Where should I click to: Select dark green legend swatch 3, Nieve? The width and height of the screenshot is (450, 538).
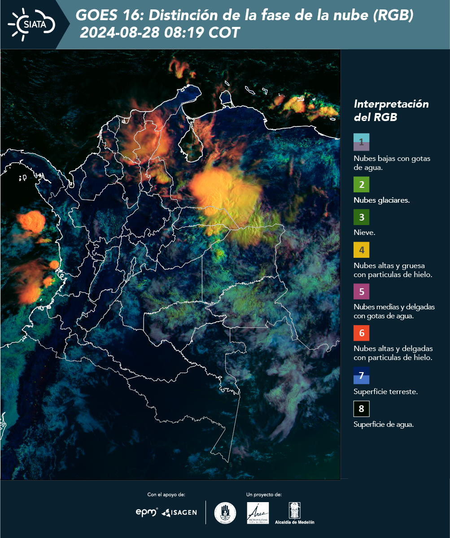pyautogui.click(x=361, y=217)
